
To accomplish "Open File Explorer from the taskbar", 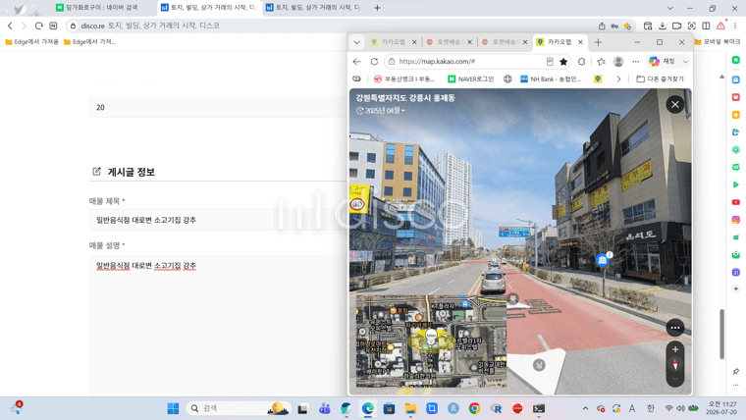I will (410, 408).
